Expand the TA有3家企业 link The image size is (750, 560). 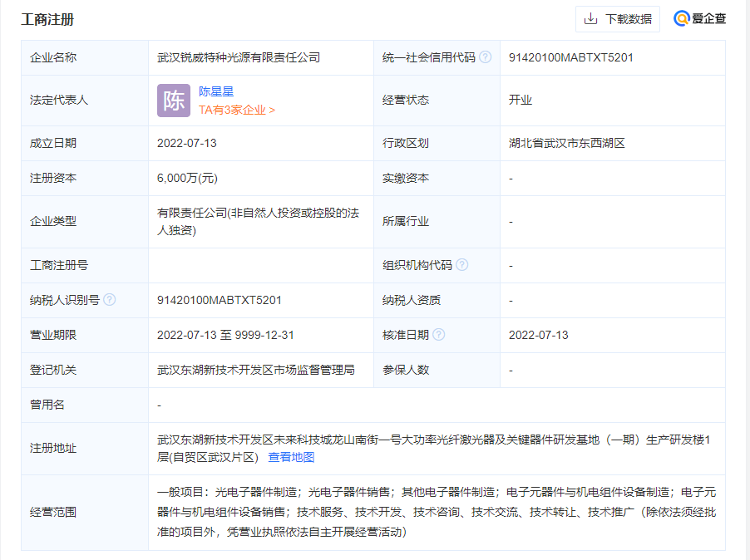pos(236,109)
